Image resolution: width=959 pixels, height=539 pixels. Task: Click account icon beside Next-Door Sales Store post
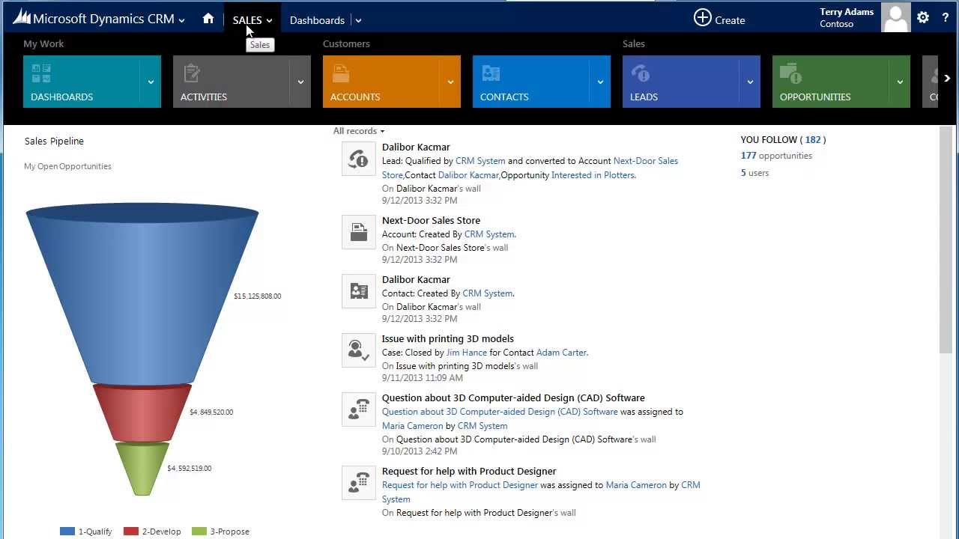click(x=359, y=232)
